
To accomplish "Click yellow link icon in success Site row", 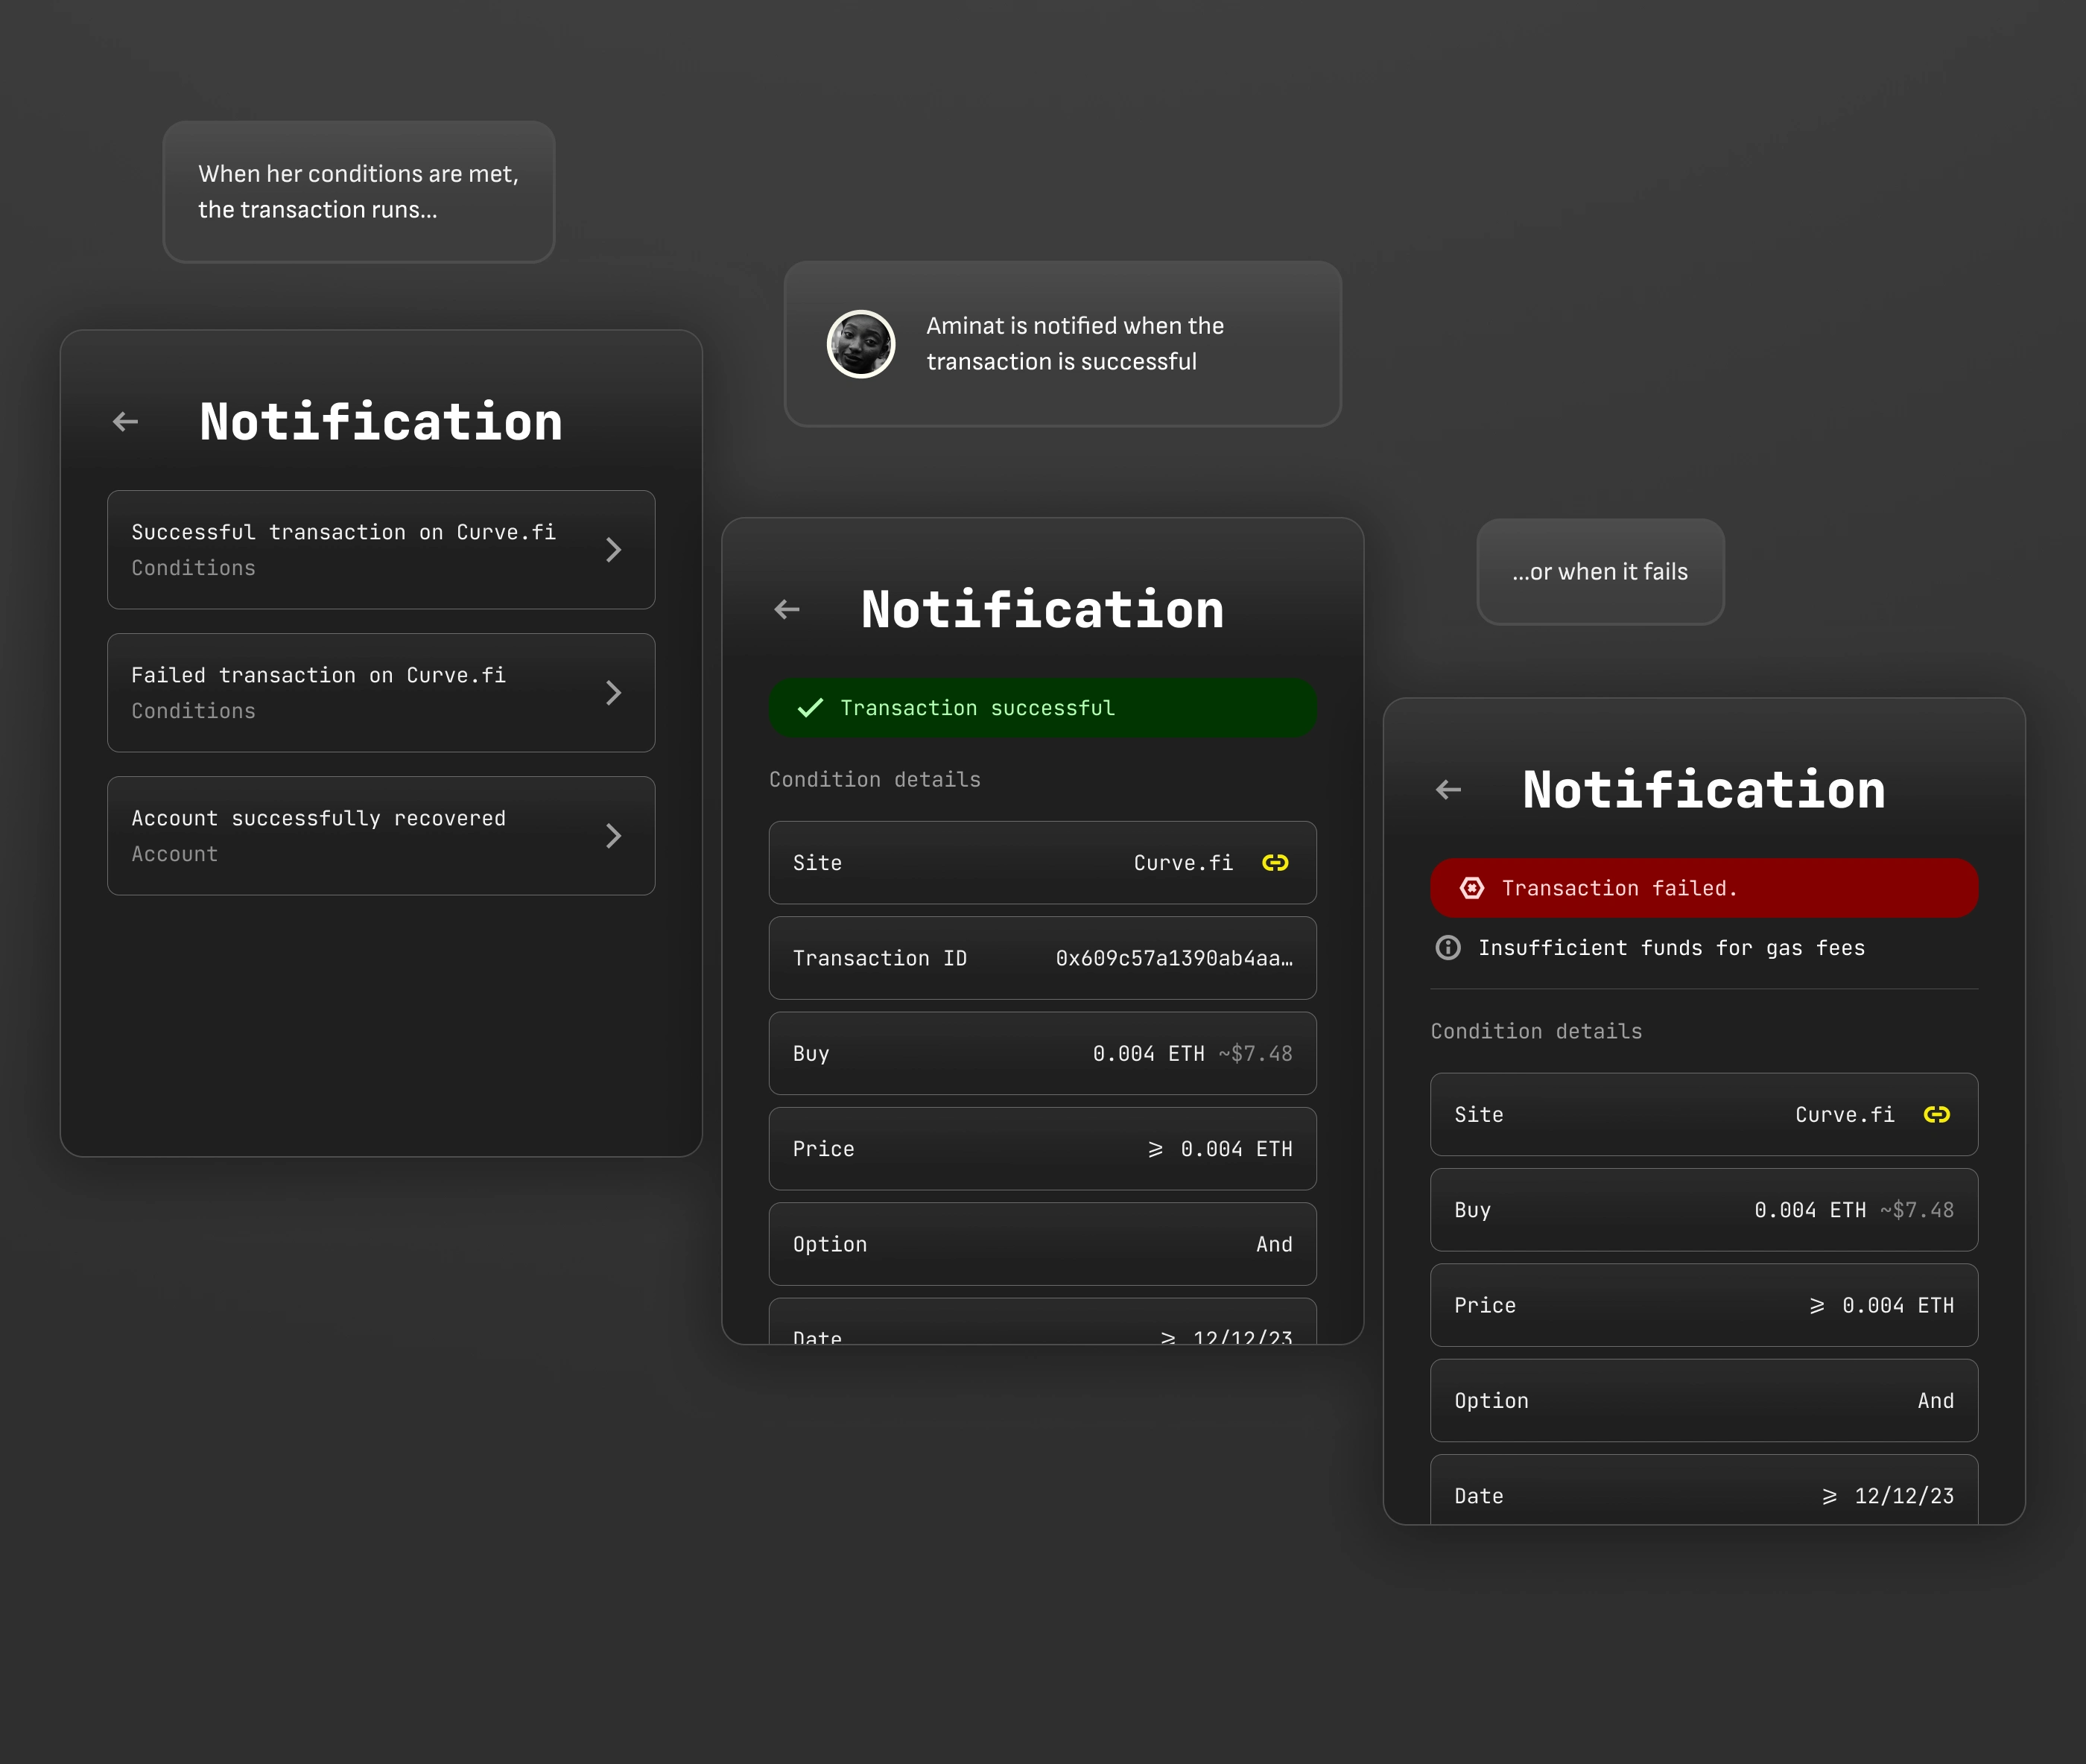I will (x=1275, y=863).
